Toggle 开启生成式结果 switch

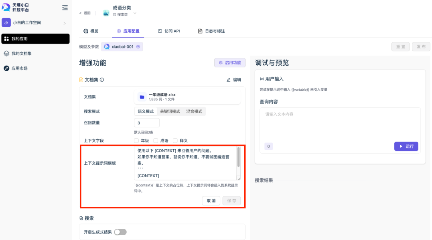point(120,232)
